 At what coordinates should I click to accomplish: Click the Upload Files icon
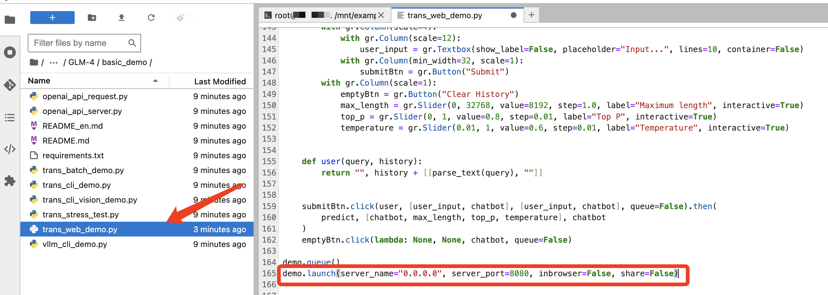[x=121, y=18]
